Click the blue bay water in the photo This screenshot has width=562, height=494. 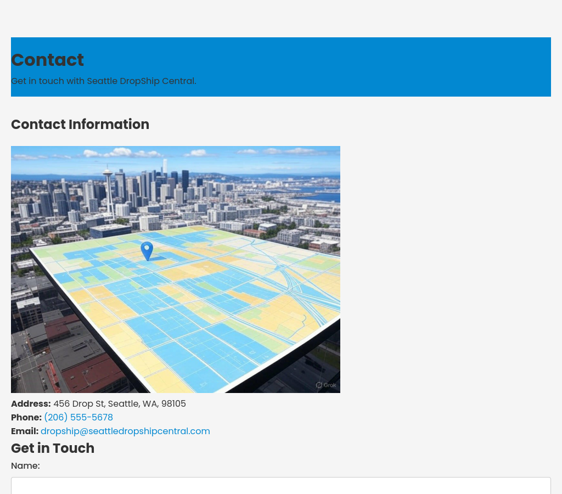click(324, 195)
